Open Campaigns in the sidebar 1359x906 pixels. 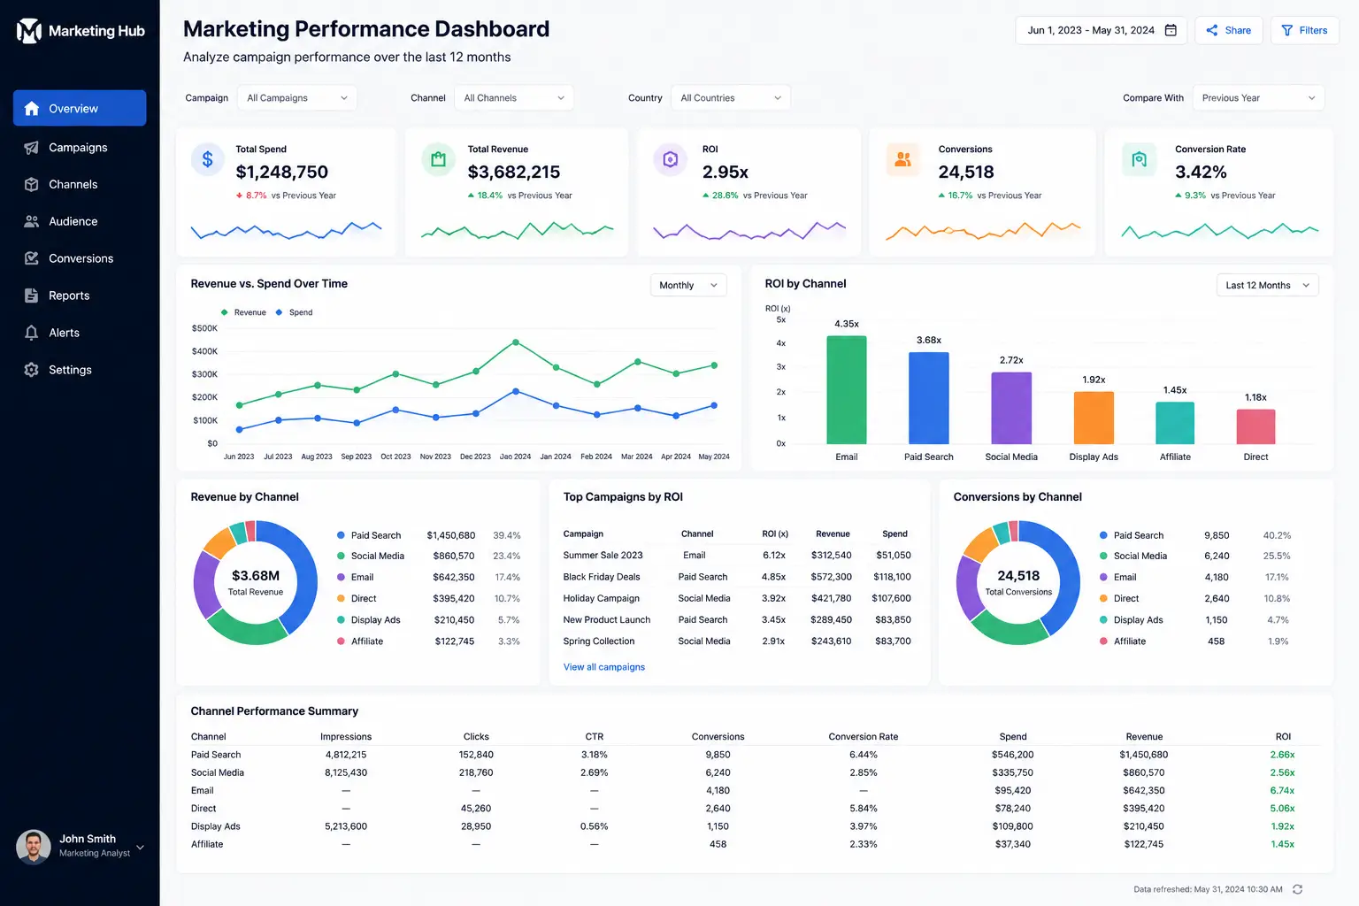click(80, 148)
